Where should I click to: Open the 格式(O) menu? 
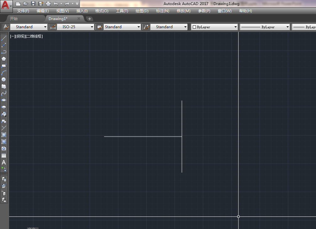(102, 11)
